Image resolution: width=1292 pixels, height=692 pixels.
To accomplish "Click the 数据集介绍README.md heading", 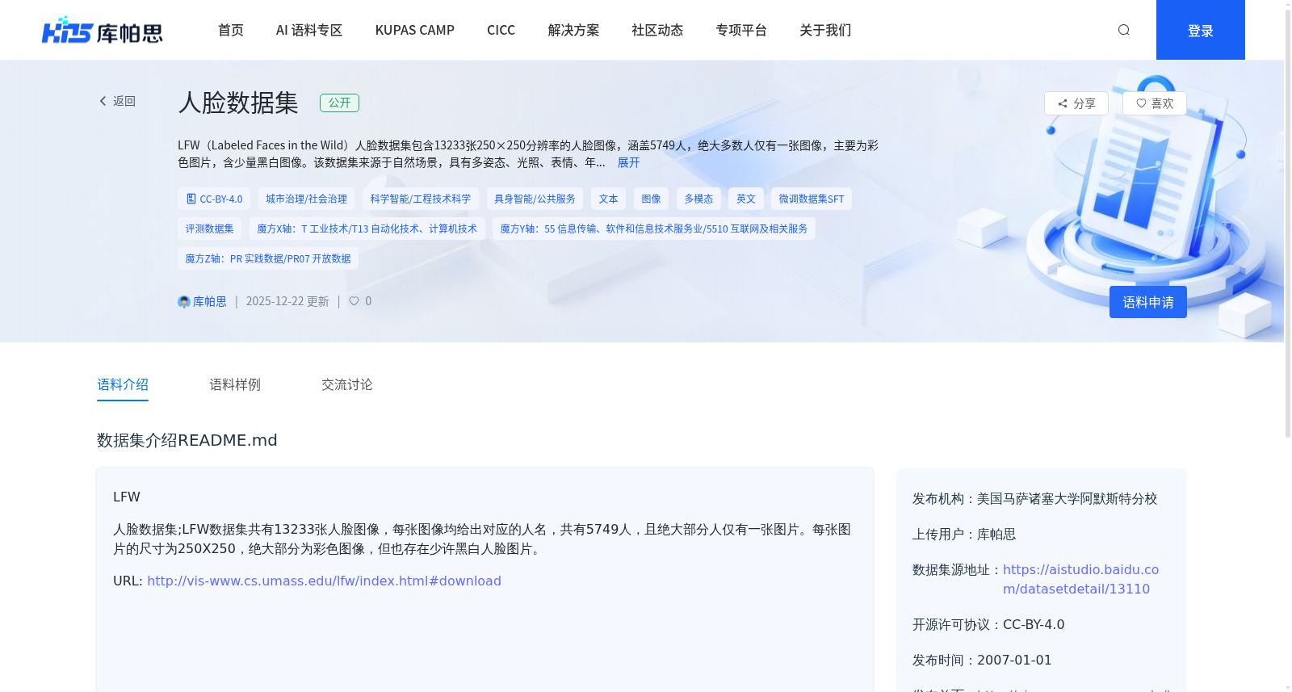I will pyautogui.click(x=187, y=440).
